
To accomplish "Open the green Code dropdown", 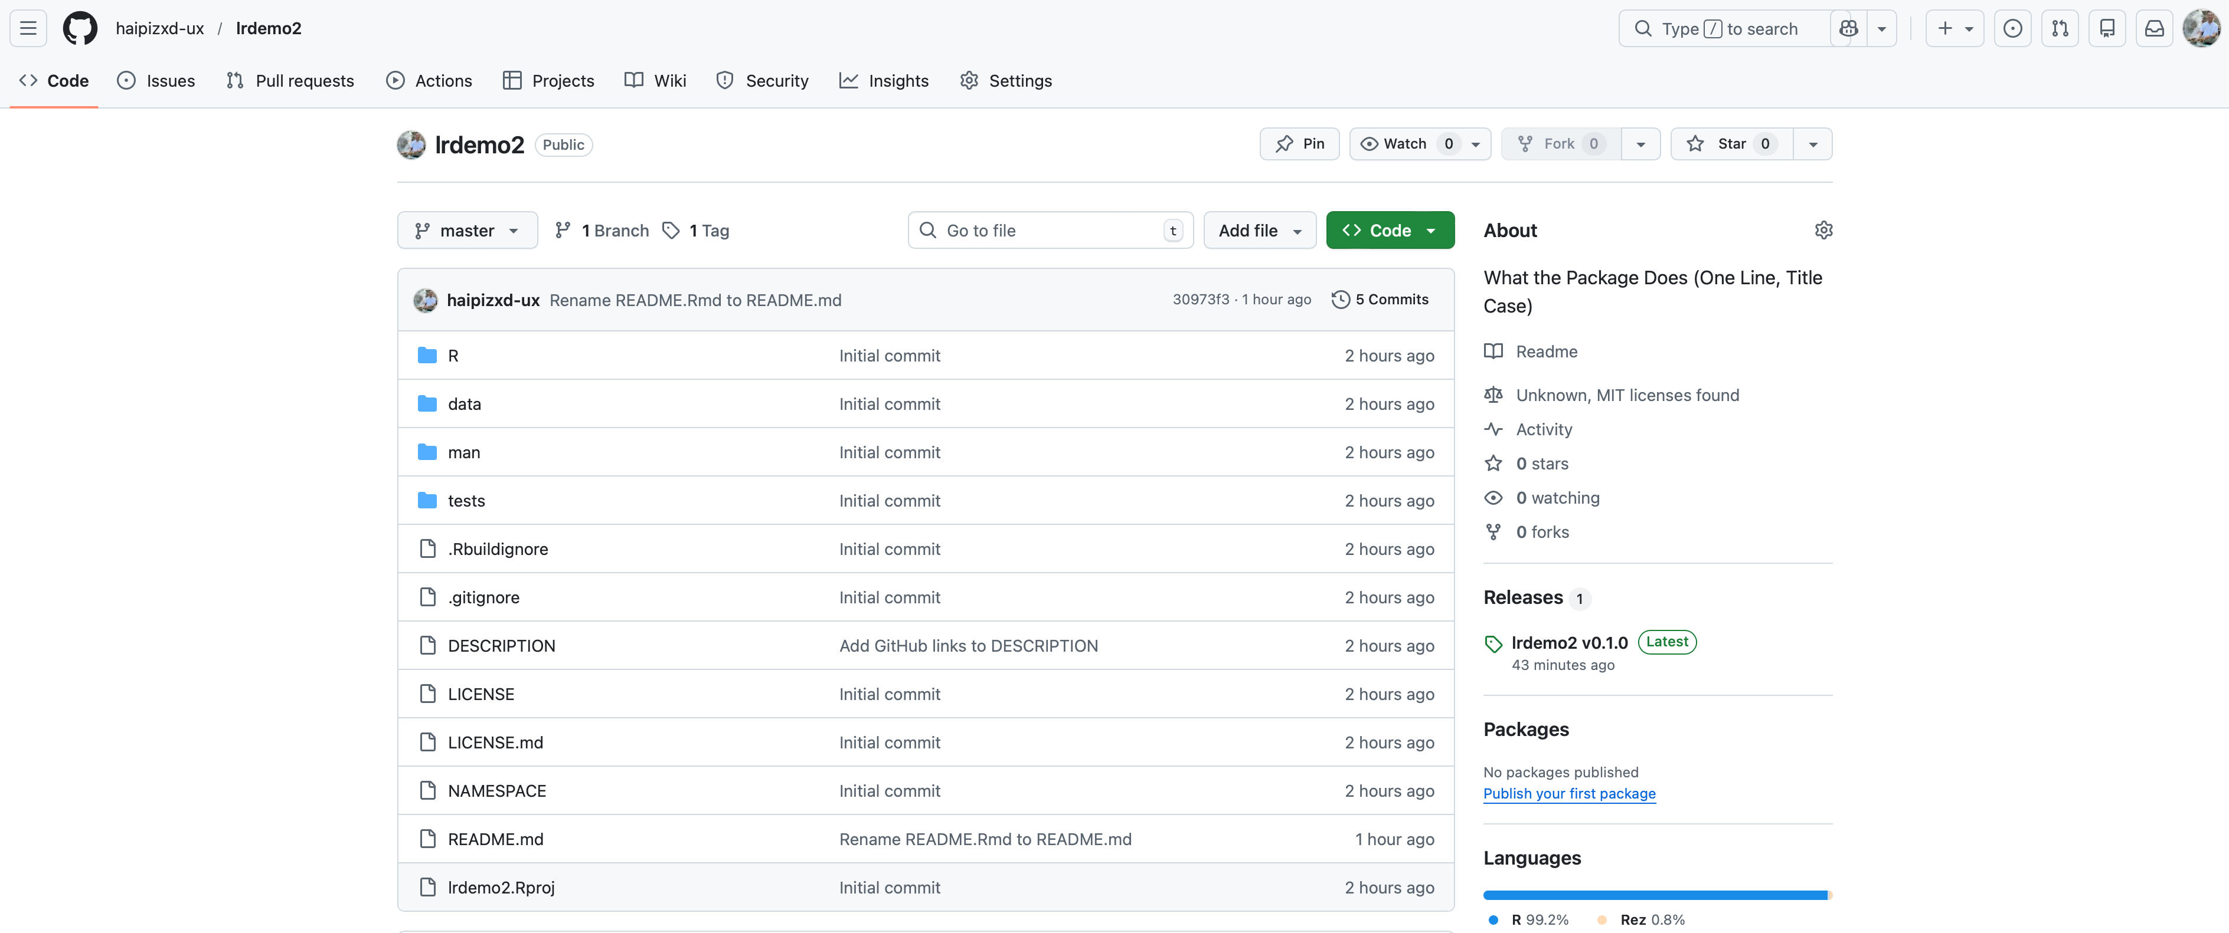I will pyautogui.click(x=1390, y=230).
